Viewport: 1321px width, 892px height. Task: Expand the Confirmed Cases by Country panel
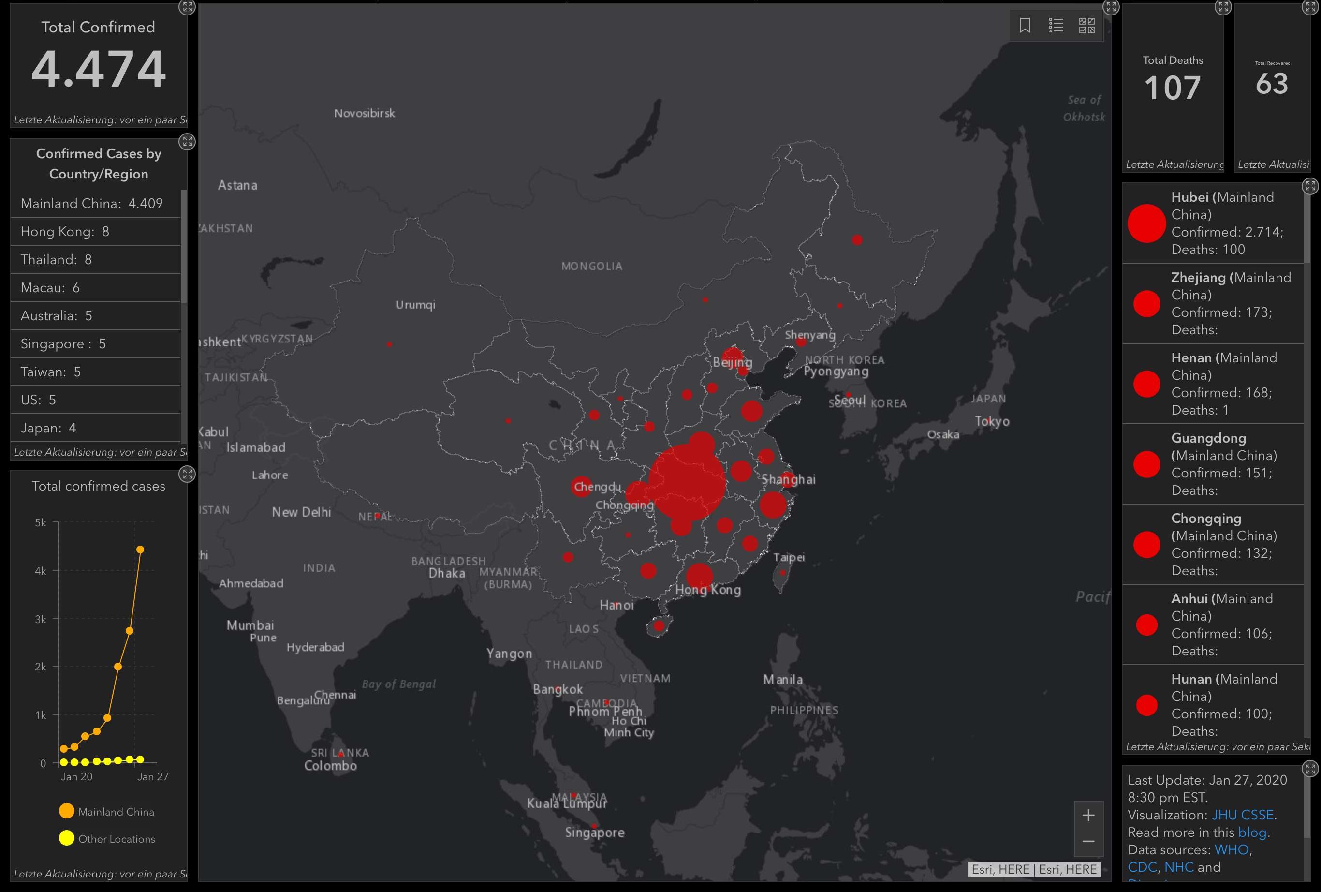click(x=187, y=142)
